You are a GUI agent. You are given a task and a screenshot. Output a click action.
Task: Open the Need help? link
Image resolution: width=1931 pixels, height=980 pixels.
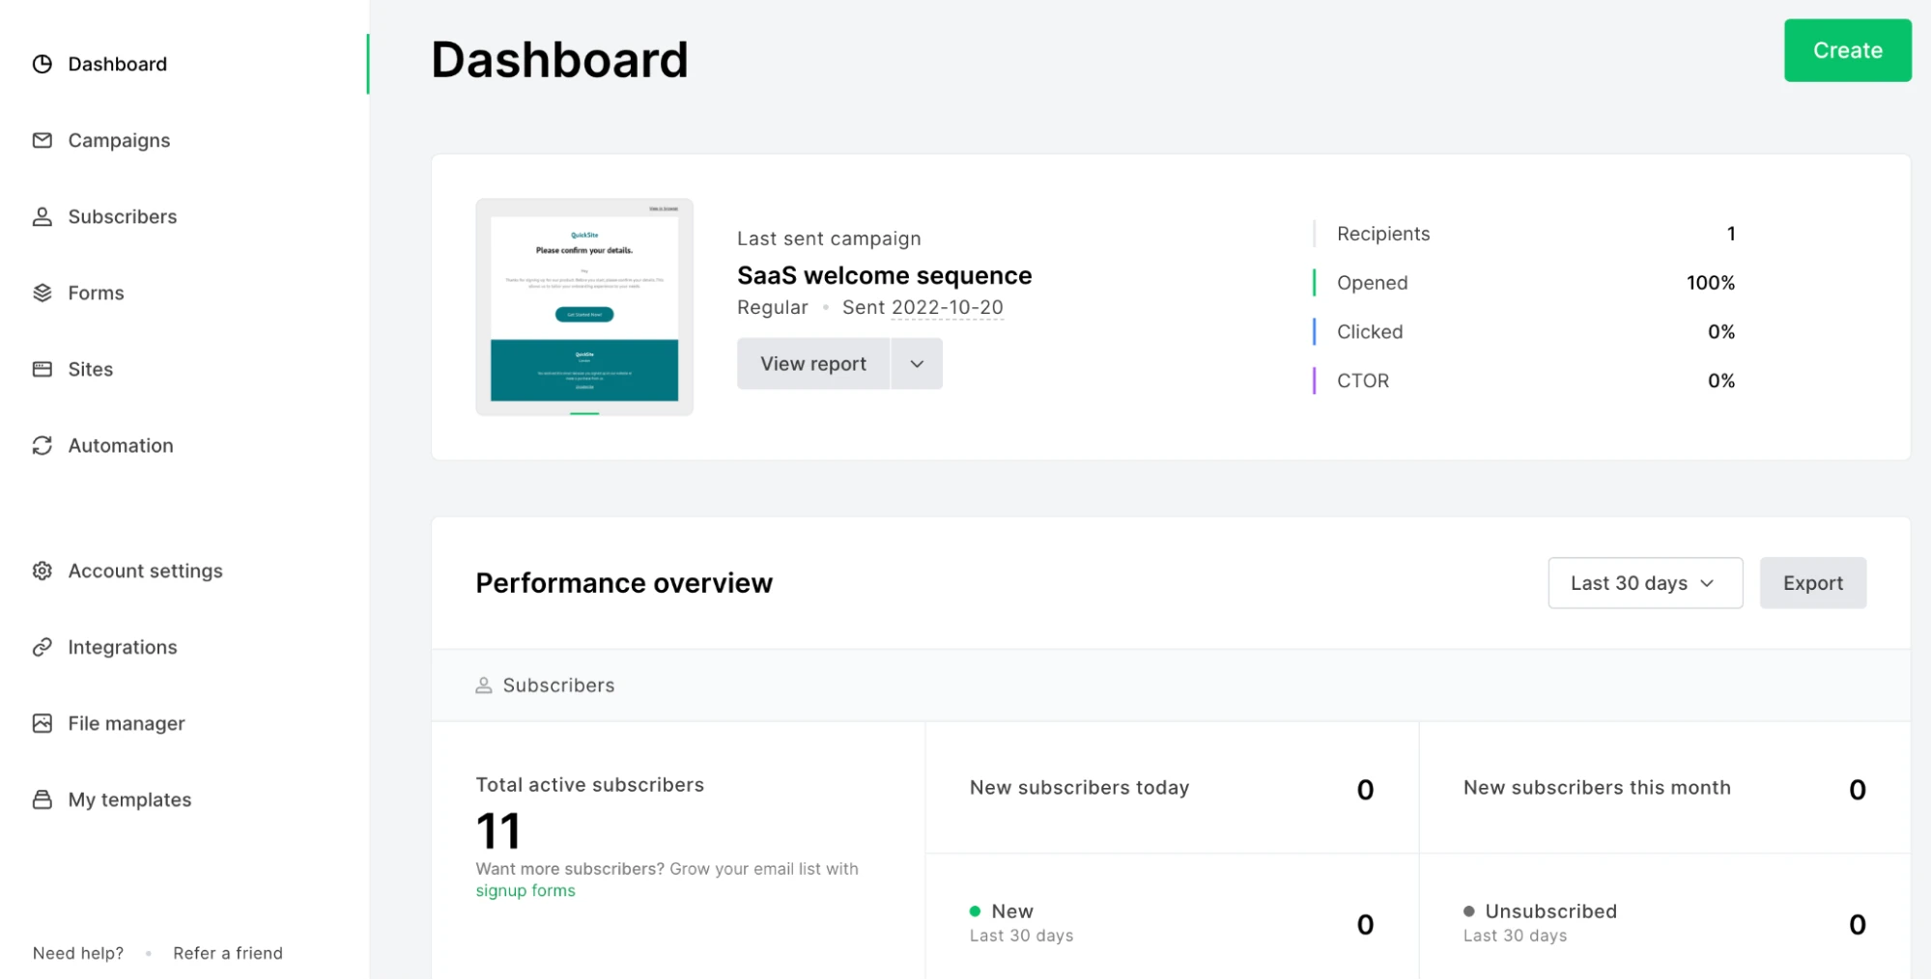click(x=78, y=953)
